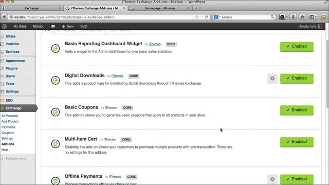
Task: Open the downloads arrow toolbar icon
Action: [293, 17]
